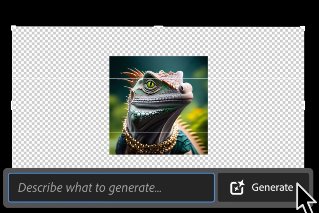Click the top-right crop corner handle
This screenshot has height=213, width=319.
click(302, 28)
